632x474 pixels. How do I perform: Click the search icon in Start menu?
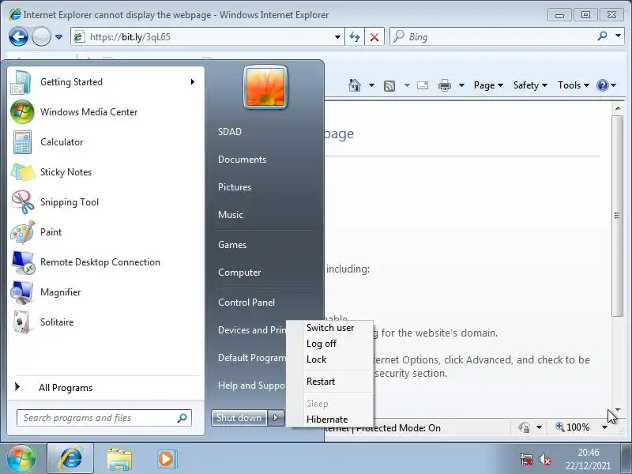click(182, 418)
